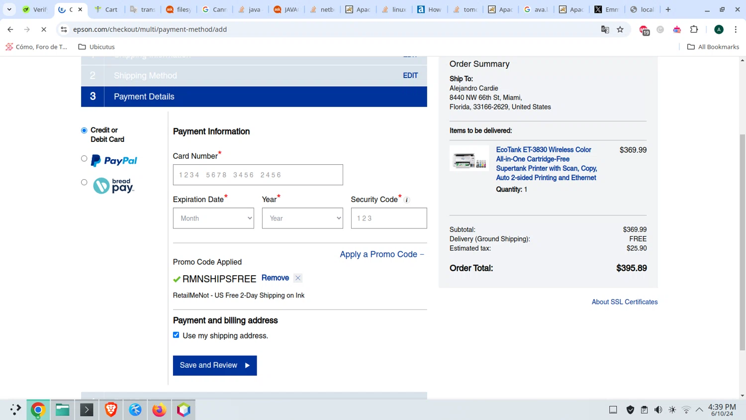Open the EcoTank ET-3830 product link
This screenshot has height=420, width=746.
(546, 164)
